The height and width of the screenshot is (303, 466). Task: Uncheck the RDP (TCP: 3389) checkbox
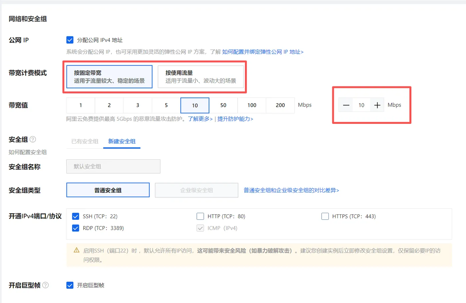(x=76, y=228)
